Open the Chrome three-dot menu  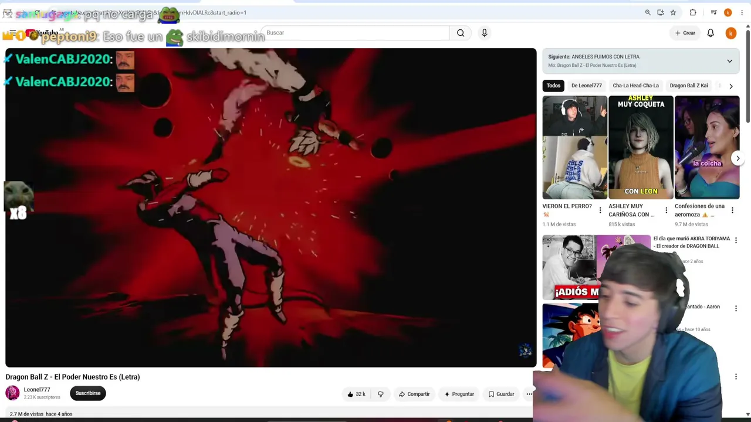(x=742, y=12)
